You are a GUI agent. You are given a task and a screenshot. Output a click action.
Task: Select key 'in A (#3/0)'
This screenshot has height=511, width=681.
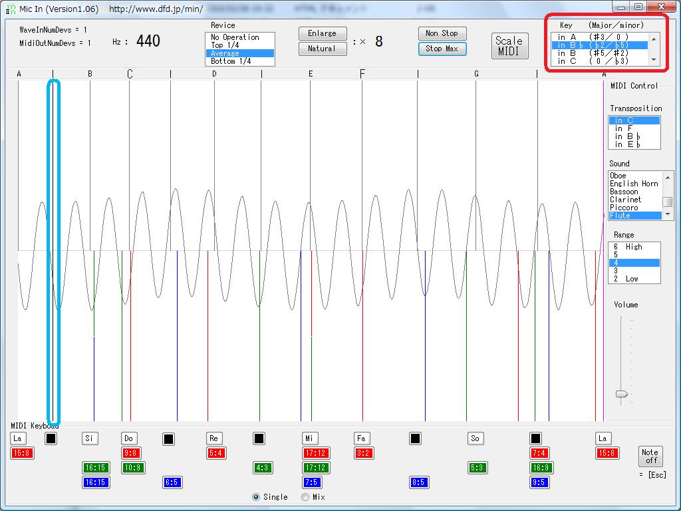click(600, 37)
